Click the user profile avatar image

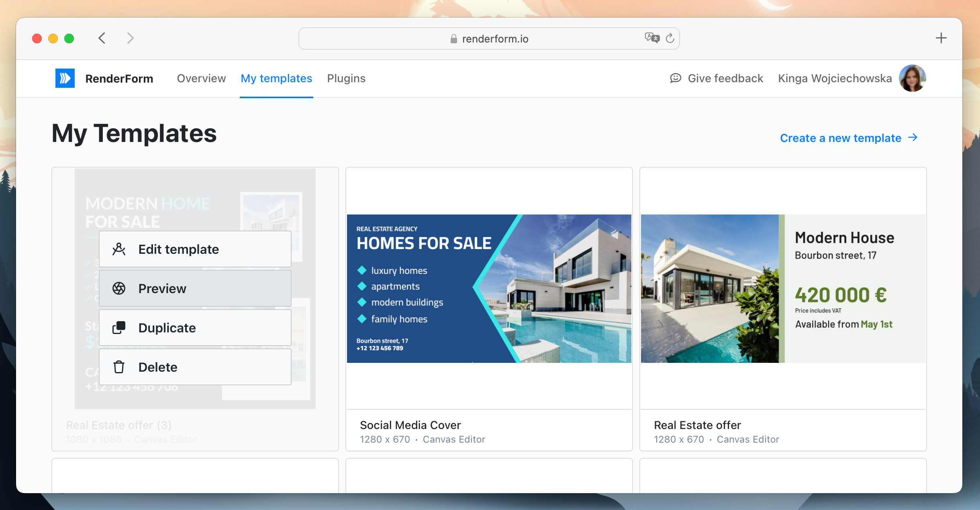914,78
